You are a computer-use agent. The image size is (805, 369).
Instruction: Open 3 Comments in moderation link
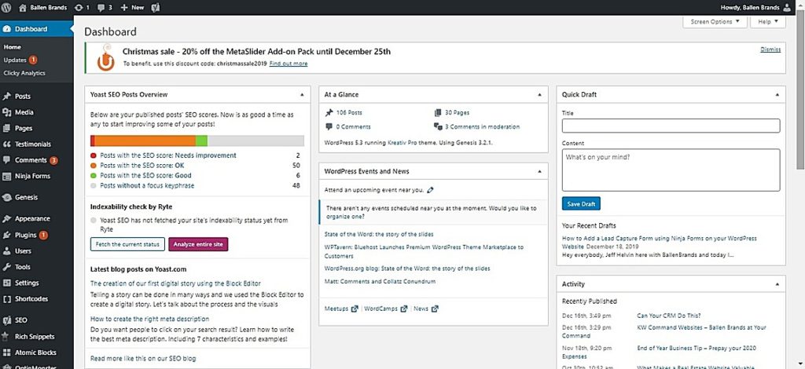click(482, 126)
